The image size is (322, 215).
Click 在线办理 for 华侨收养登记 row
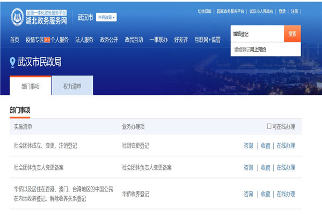click(286, 194)
